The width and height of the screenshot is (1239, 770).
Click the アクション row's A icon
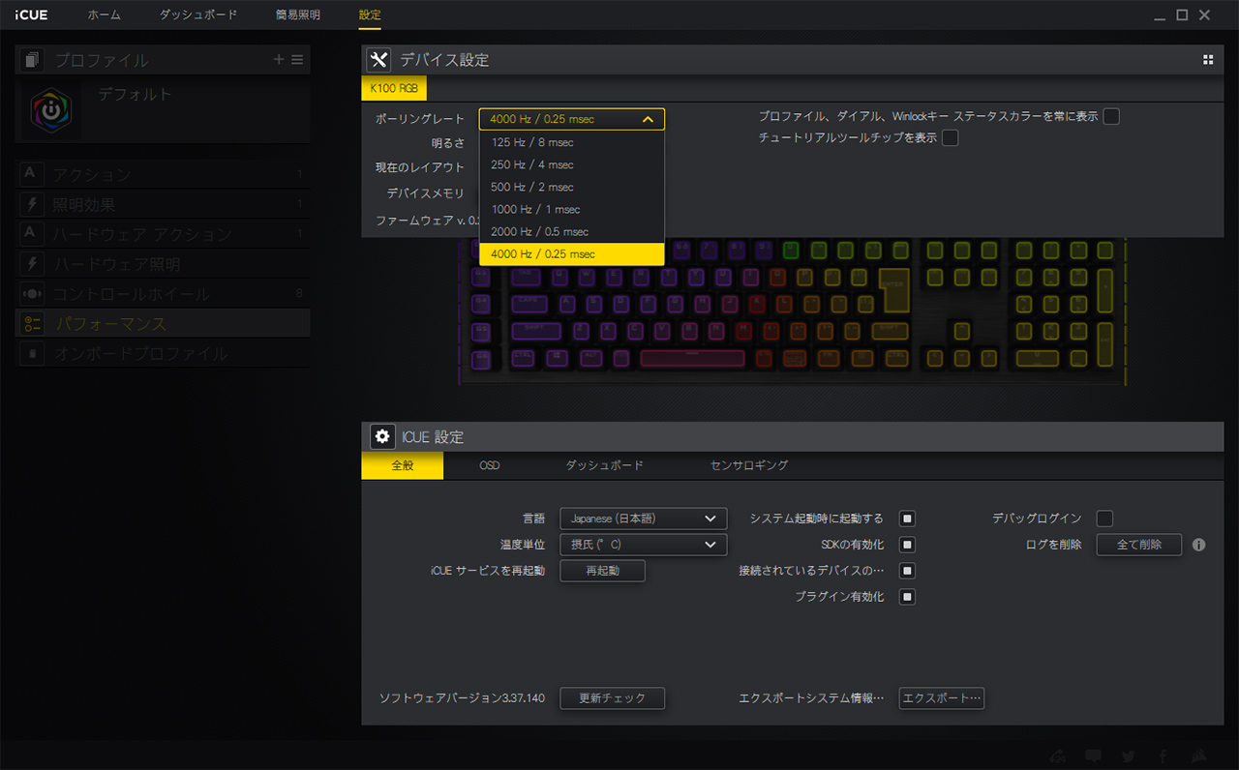coord(30,173)
